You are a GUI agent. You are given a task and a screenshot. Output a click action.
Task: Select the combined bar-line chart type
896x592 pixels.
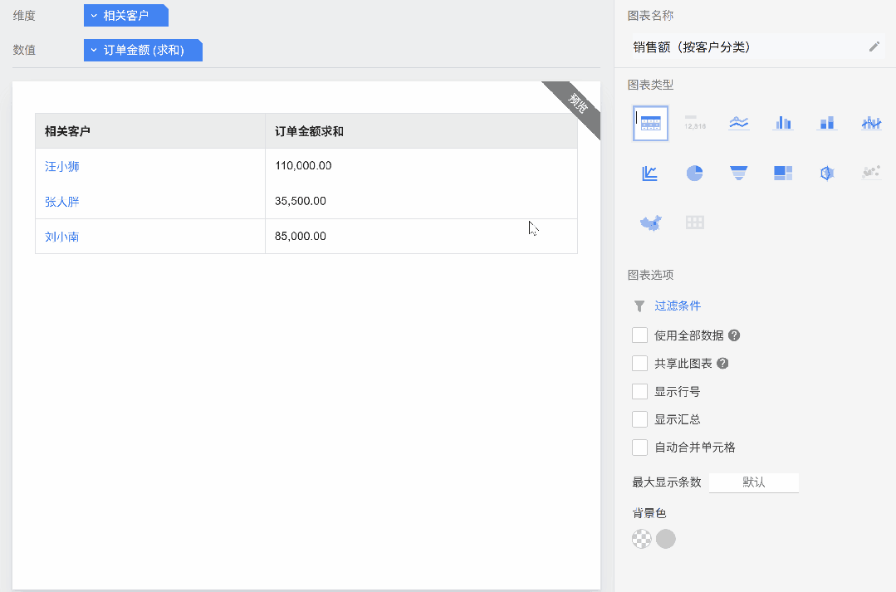(871, 123)
